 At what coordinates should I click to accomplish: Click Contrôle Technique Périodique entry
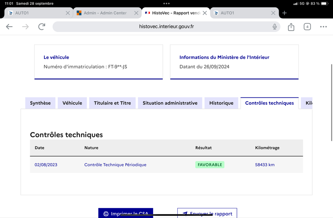pyautogui.click(x=115, y=164)
